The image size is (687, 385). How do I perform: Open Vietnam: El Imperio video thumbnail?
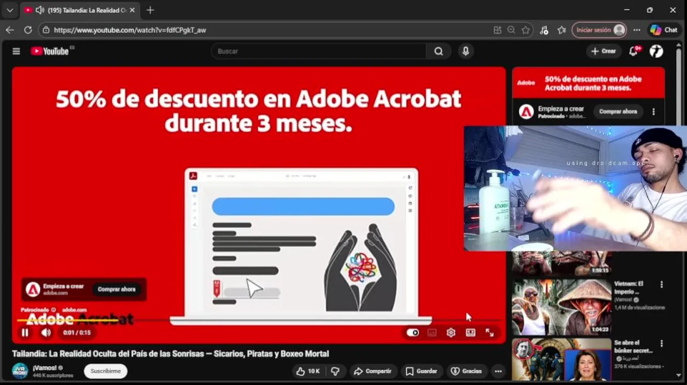tap(561, 307)
